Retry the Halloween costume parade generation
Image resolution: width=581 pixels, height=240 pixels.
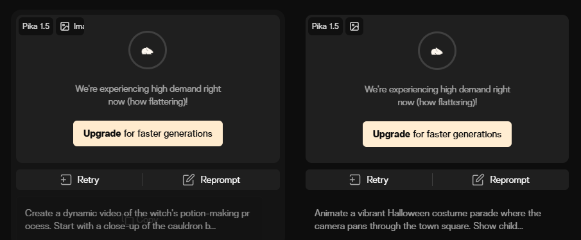click(x=369, y=180)
